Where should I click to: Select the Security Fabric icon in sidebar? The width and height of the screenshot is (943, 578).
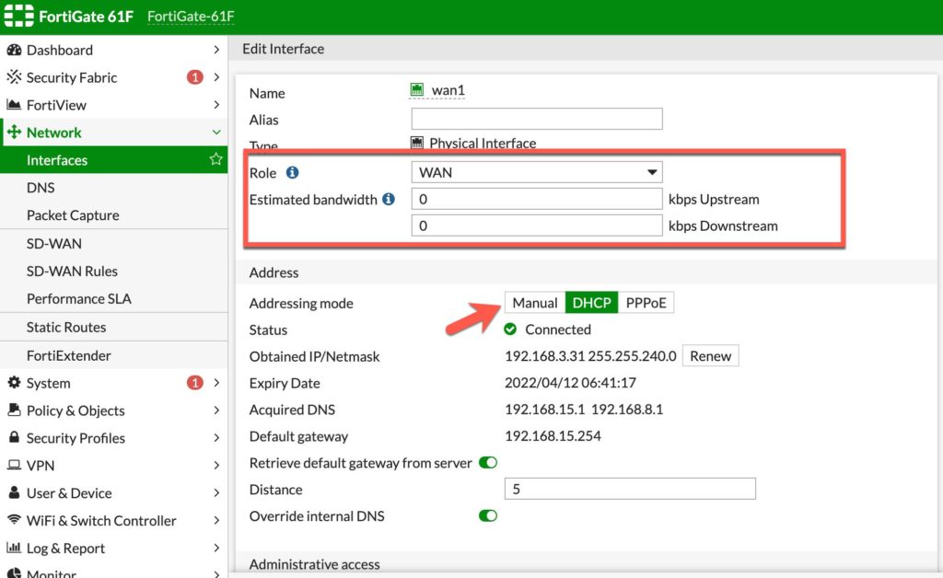[13, 77]
